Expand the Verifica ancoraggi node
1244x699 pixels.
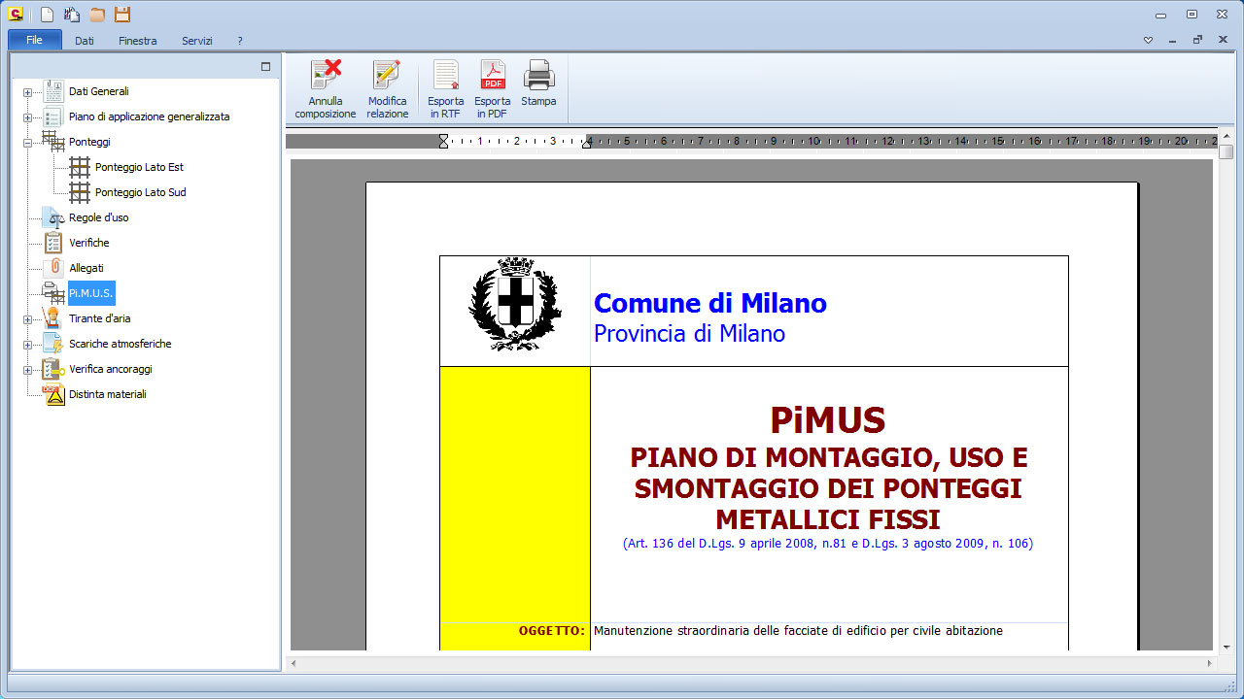click(x=27, y=369)
